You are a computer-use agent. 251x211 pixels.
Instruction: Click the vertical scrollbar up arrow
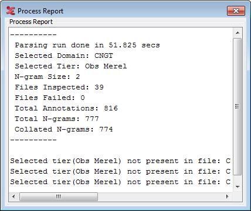click(238, 33)
